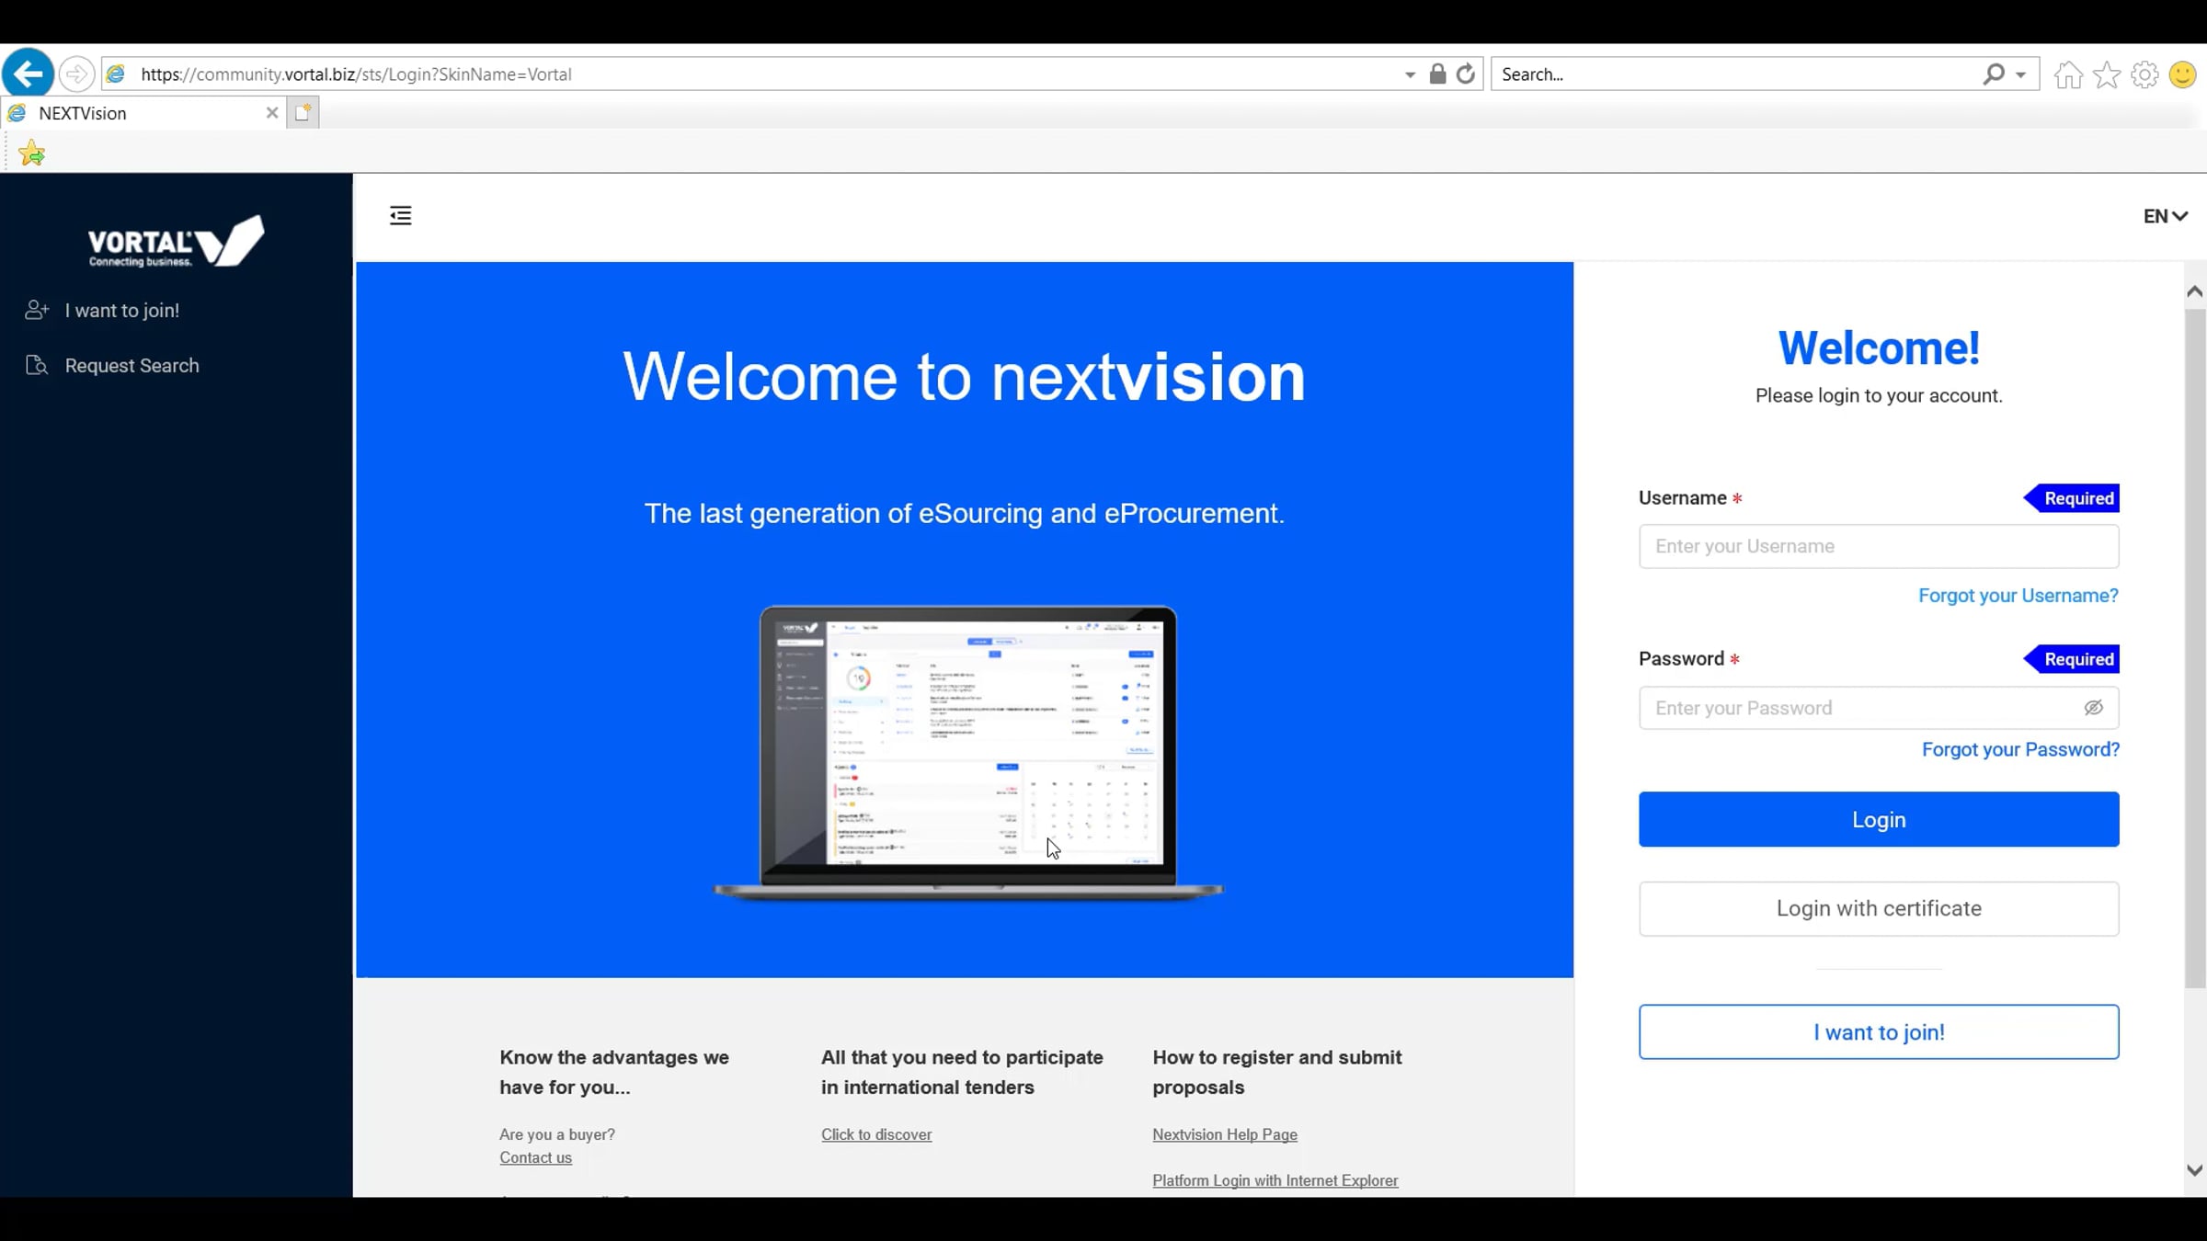Image resolution: width=2207 pixels, height=1241 pixels.
Task: Click the Required badge above Password field
Action: click(2072, 659)
